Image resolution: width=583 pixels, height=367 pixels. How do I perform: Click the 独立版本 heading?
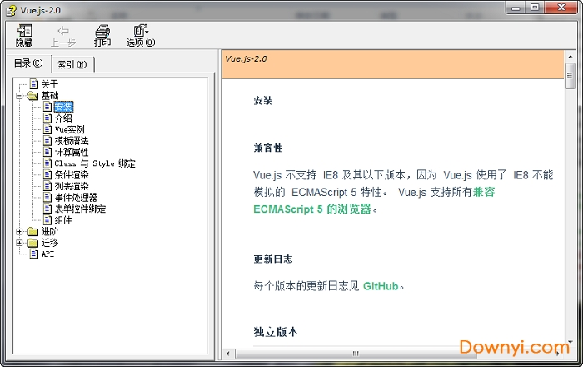[276, 332]
